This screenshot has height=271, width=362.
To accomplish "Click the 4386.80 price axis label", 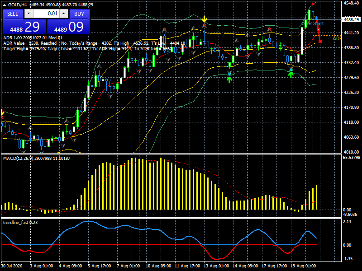I will [351, 48].
